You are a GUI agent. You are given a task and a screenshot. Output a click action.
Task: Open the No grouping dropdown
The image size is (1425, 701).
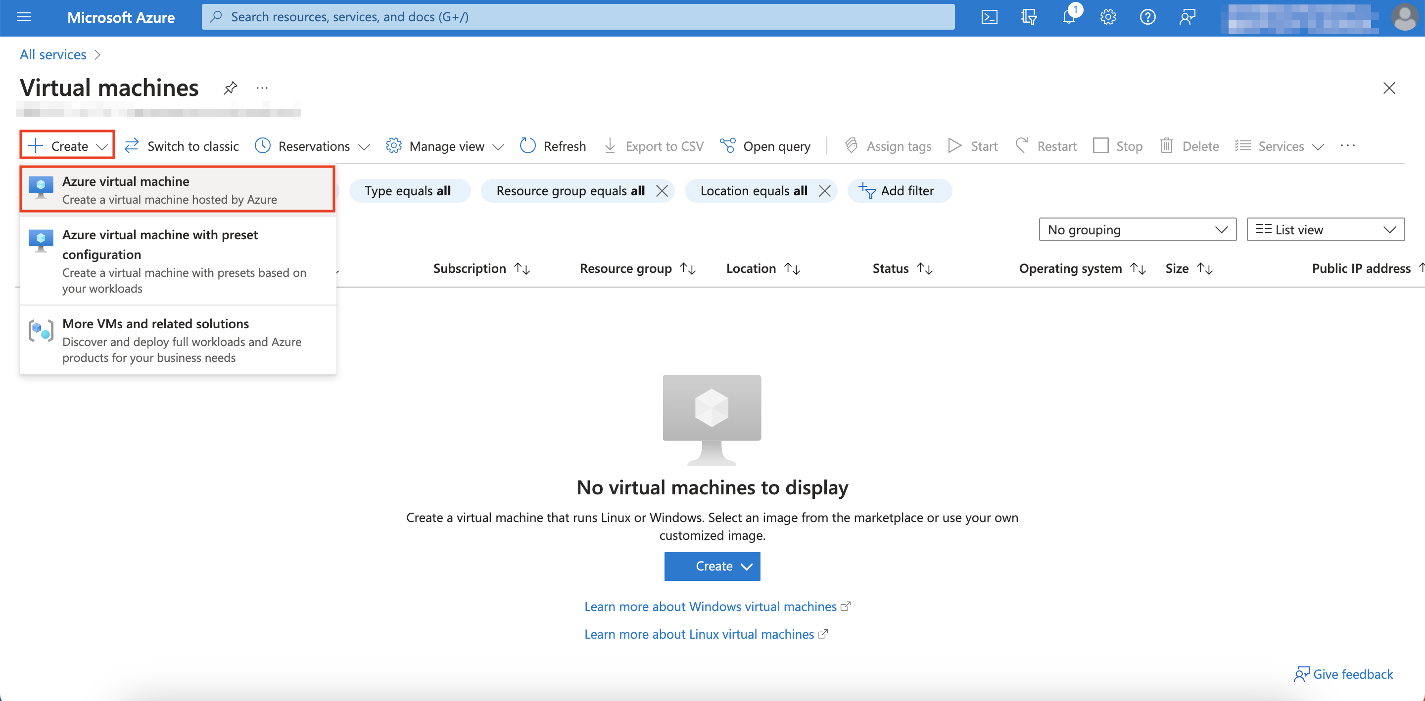(1137, 229)
